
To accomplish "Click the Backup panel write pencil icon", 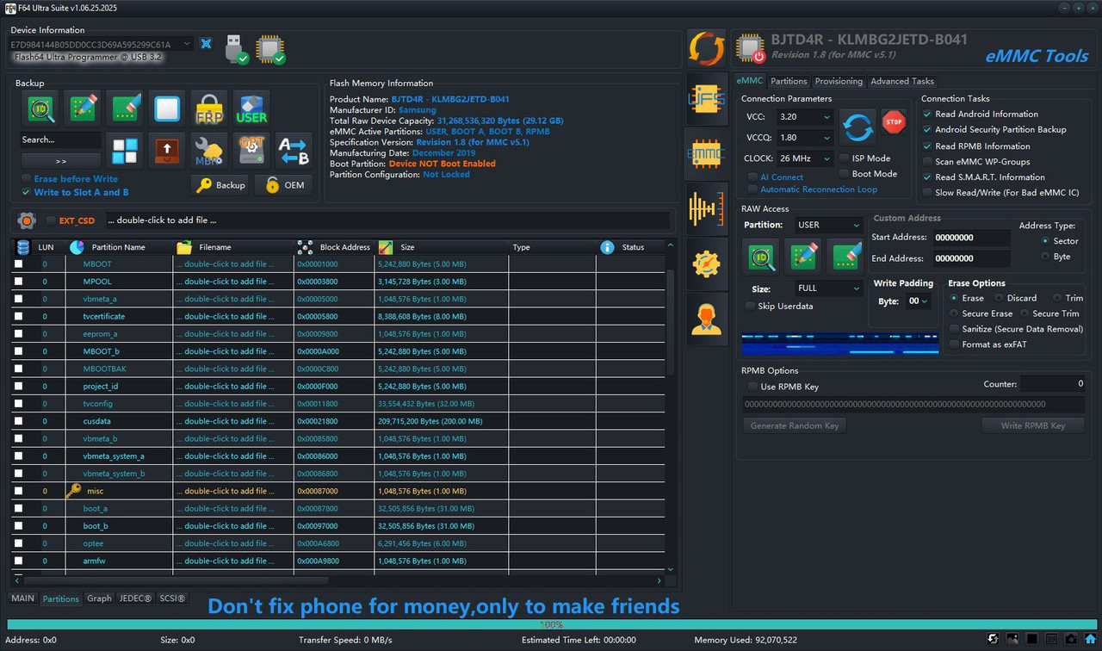I will point(83,109).
